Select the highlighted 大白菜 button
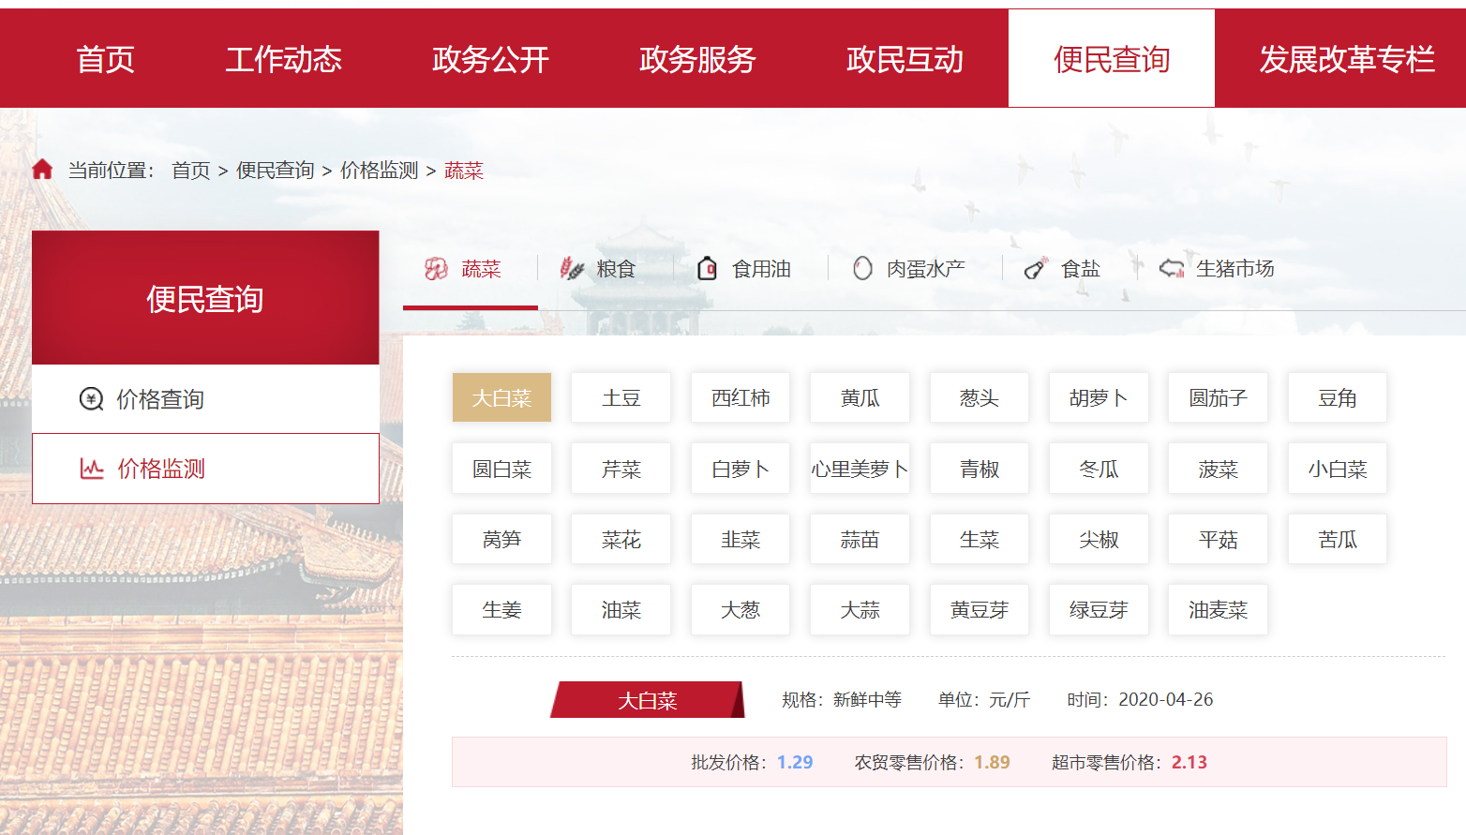1466x835 pixels. pyautogui.click(x=501, y=398)
